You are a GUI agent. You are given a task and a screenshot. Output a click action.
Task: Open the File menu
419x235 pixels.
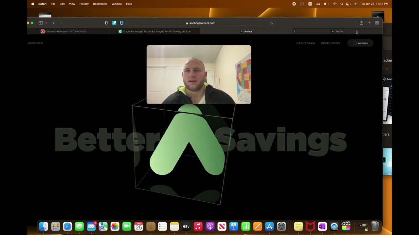[x=53, y=4]
